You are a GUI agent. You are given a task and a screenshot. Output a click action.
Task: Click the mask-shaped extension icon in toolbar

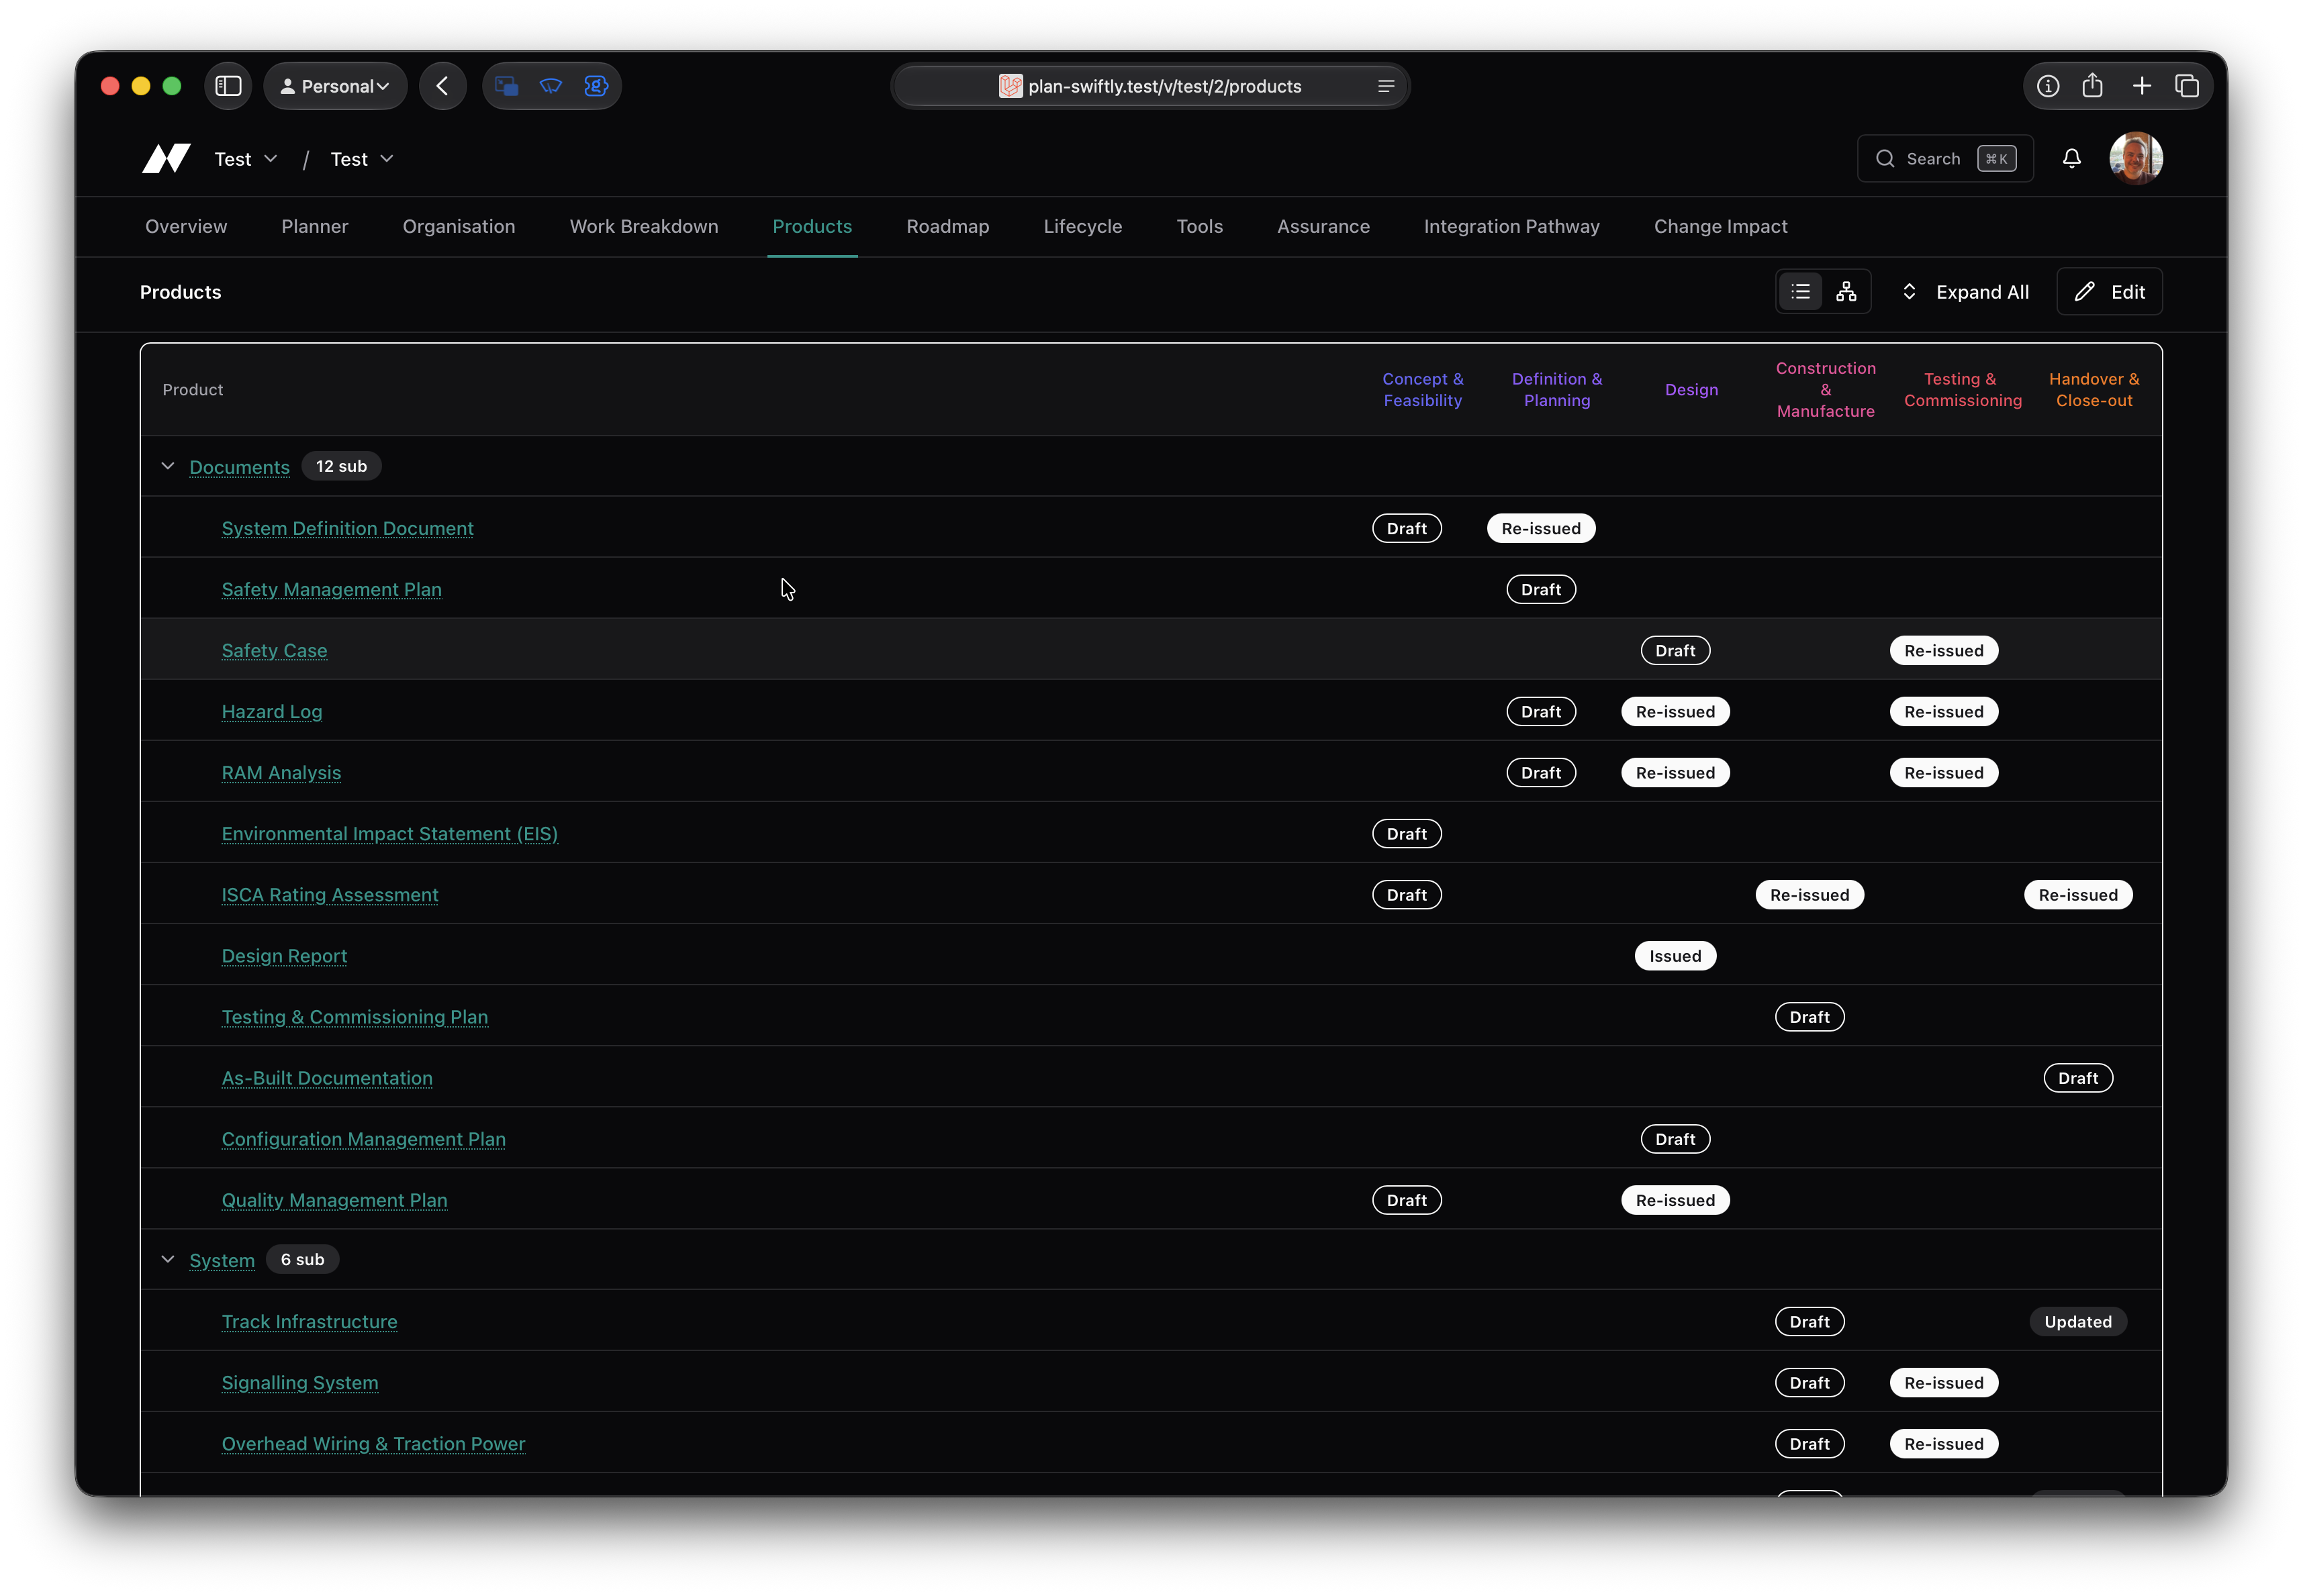tap(551, 86)
